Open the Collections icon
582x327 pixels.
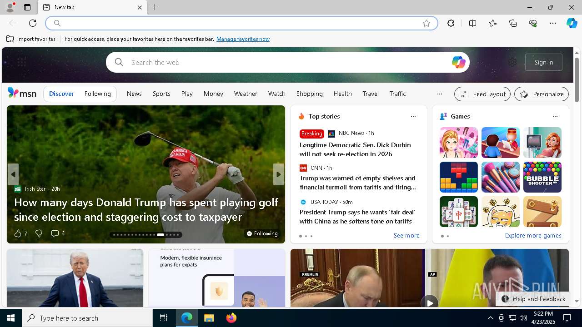513,23
